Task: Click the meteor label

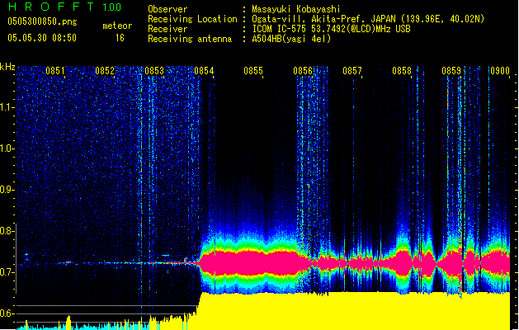Action: 117,26
